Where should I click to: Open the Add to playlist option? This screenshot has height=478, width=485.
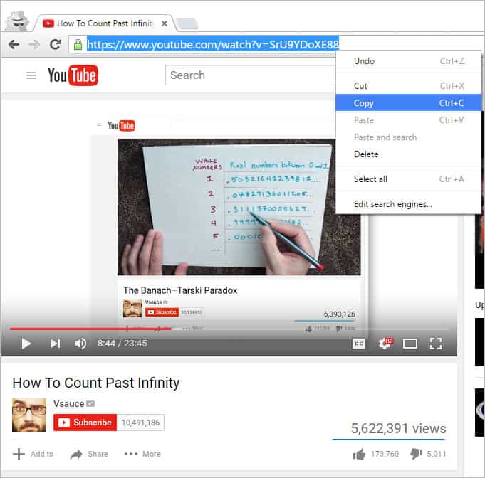click(33, 454)
